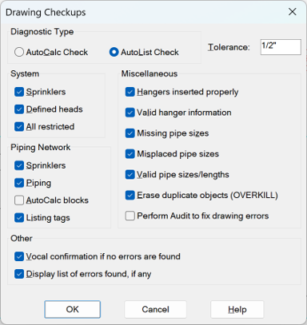Uncheck Erase duplicate objects (OVERKILL)

point(130,195)
